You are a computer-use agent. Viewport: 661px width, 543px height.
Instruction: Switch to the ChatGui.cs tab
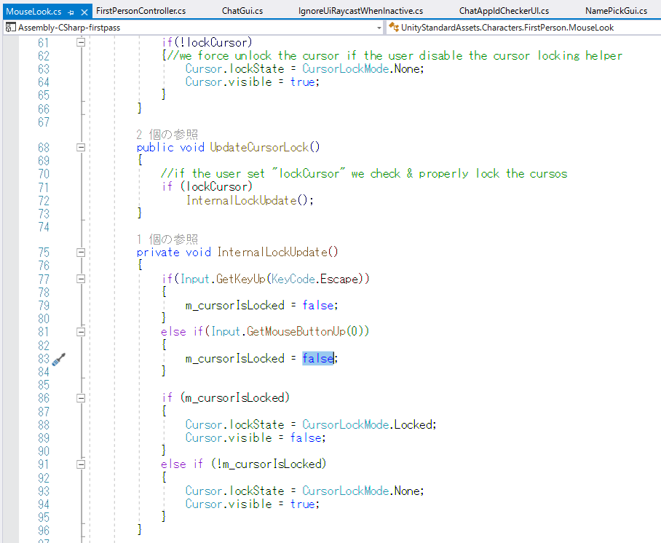242,11
